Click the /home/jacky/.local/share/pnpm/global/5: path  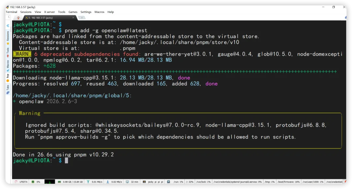click(72, 95)
